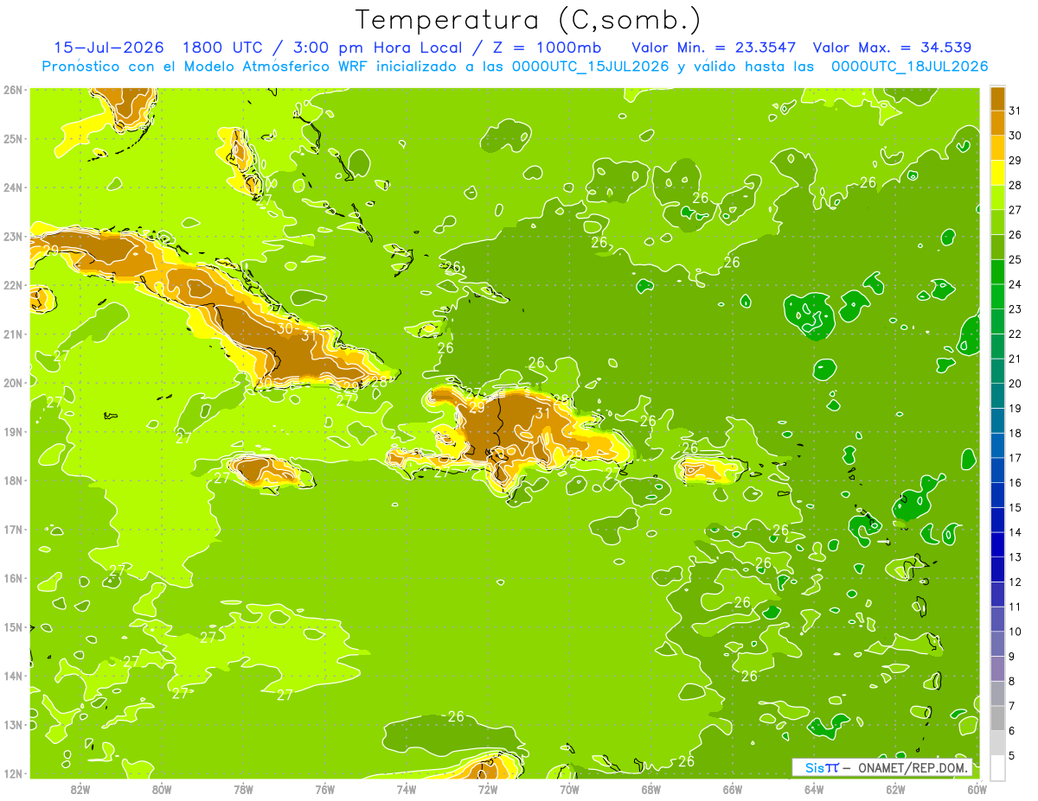Select the date text "15-Jul-2026"

coord(109,48)
